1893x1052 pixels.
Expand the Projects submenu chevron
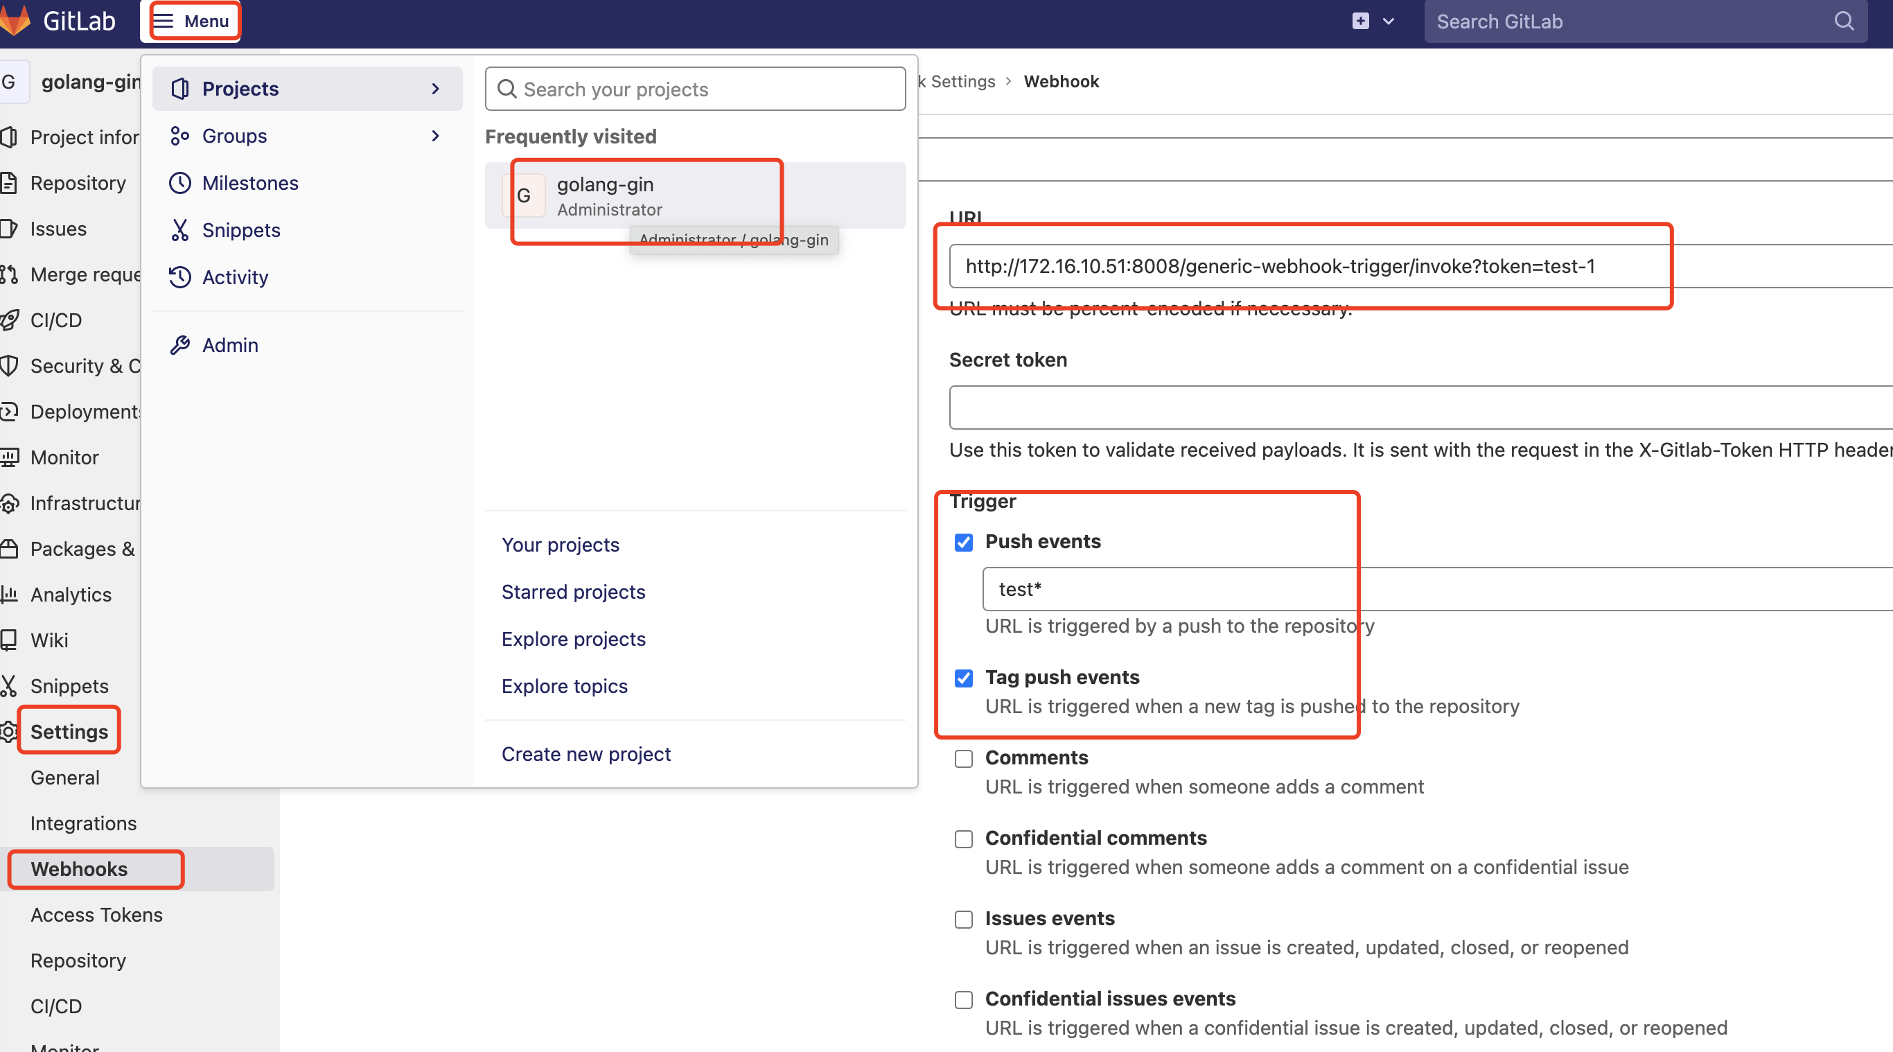[x=435, y=89]
